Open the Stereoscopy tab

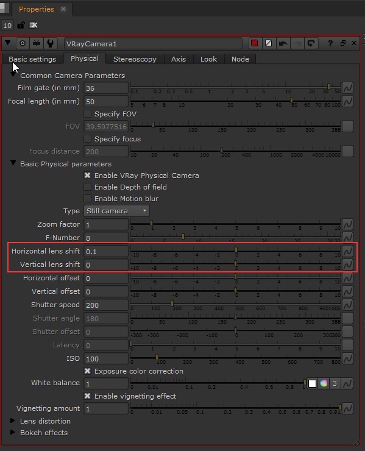pos(135,59)
